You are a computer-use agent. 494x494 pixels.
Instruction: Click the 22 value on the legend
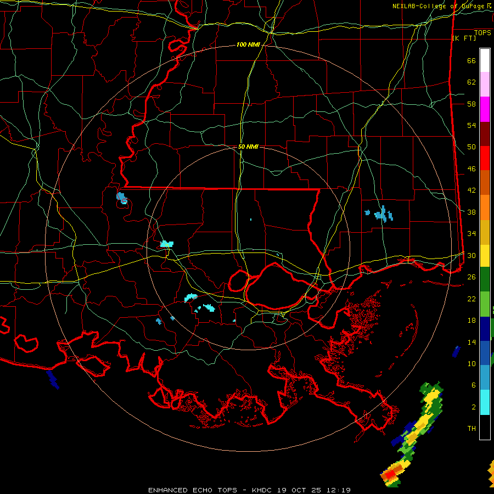471,299
